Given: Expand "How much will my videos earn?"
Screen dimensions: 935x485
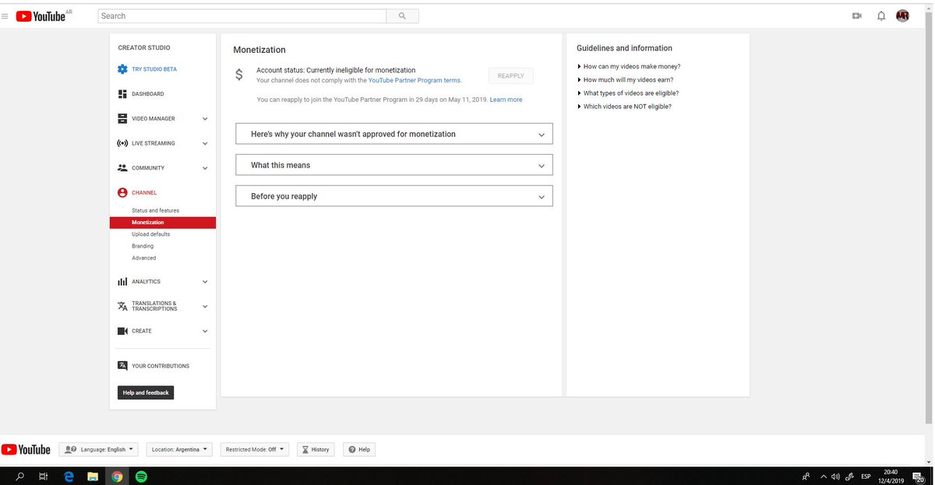Looking at the screenshot, I should (625, 80).
